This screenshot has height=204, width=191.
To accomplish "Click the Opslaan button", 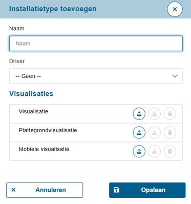I will point(147,190).
